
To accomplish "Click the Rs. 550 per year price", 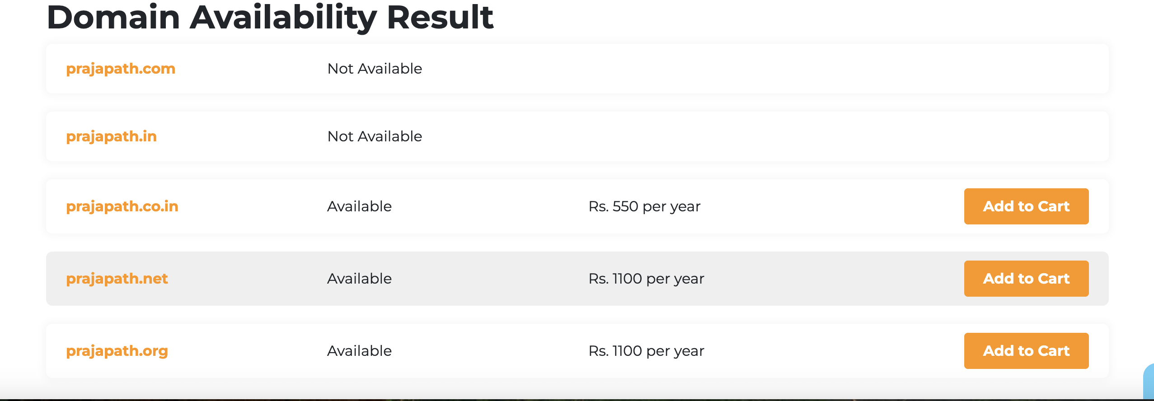I will tap(644, 206).
